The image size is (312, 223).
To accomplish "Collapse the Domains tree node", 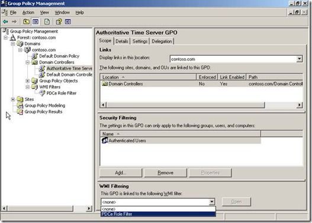I will click(x=13, y=44).
